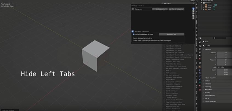Open the Exception Tabs button
The width and height of the screenshot is (232, 111).
(x=172, y=34)
